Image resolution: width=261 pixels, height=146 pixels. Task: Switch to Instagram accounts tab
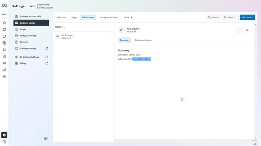(x=109, y=17)
